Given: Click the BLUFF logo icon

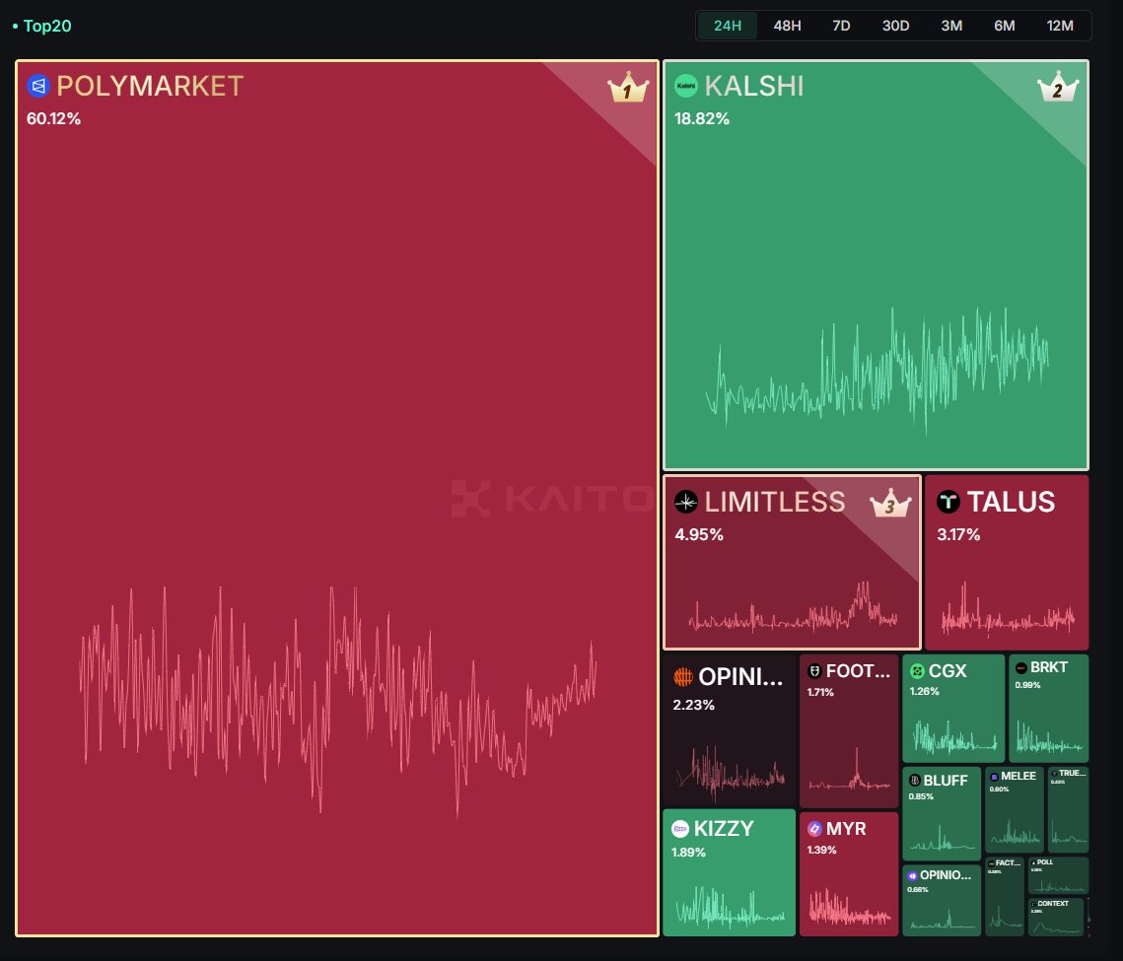Looking at the screenshot, I should [917, 781].
